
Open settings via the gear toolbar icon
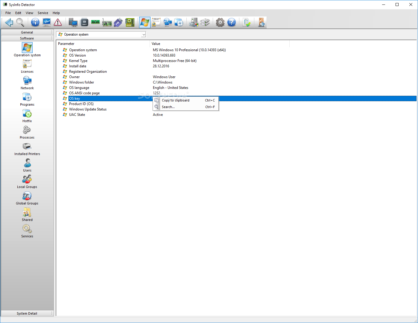220,22
